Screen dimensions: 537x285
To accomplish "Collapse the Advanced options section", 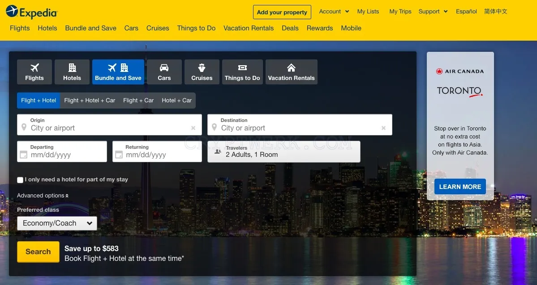I will click(43, 196).
